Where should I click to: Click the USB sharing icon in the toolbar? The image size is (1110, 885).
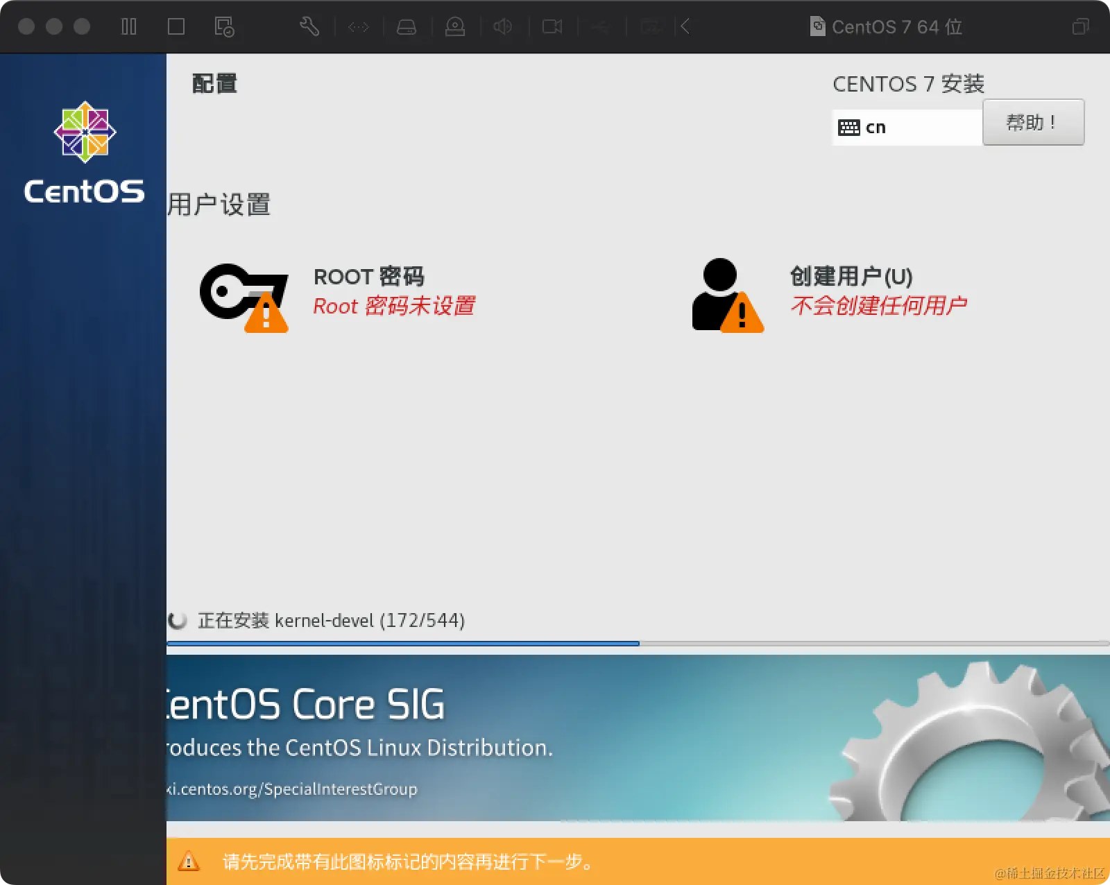(x=601, y=27)
